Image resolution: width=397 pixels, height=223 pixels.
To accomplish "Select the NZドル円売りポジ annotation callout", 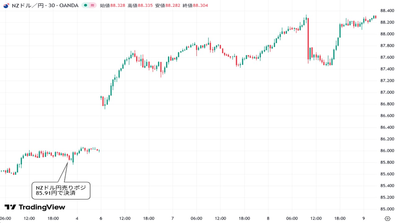I will pos(61,190).
